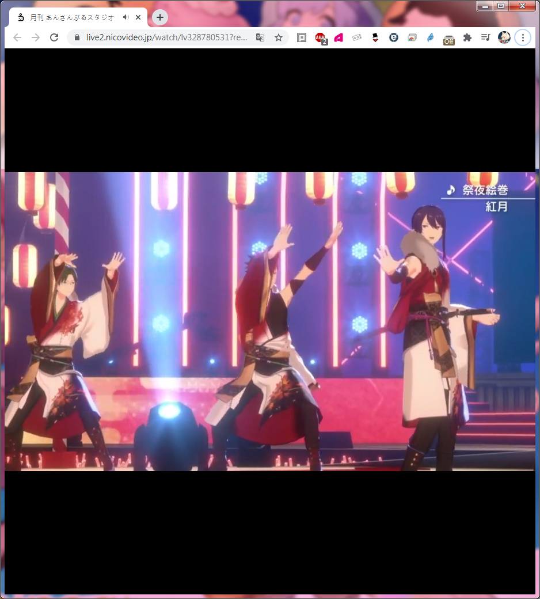Open the gray square P extension

[302, 37]
